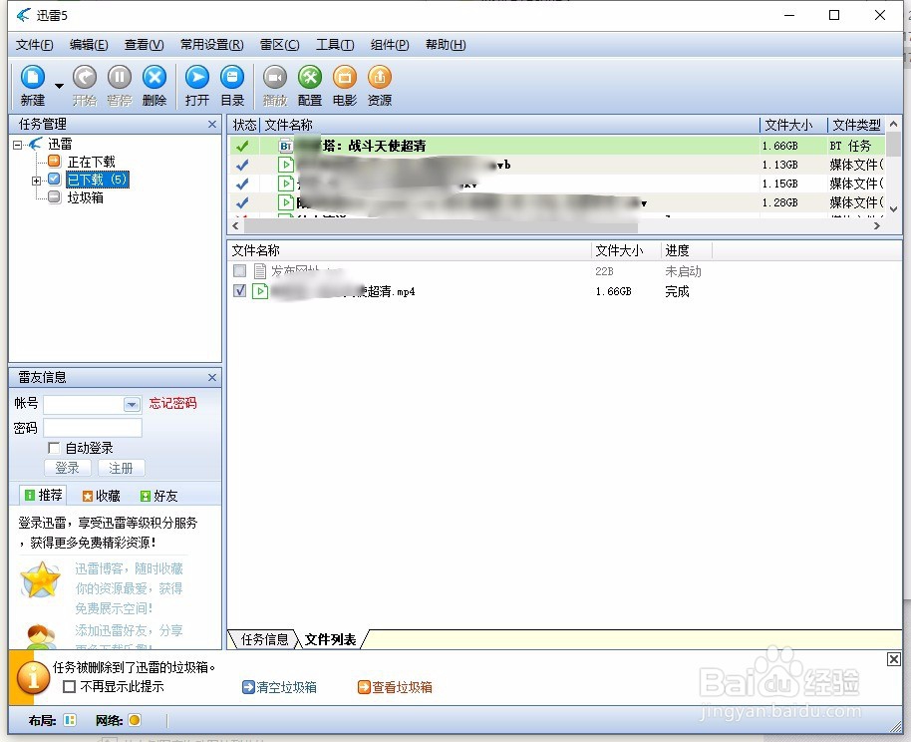Image resolution: width=911 pixels, height=742 pixels.
Task: Click the horizontal scrollbar right arrow
Action: coord(877,225)
